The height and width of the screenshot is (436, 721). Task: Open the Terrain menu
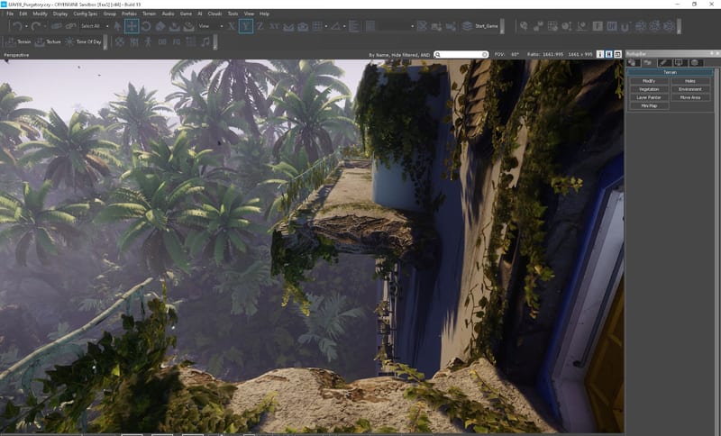click(149, 14)
